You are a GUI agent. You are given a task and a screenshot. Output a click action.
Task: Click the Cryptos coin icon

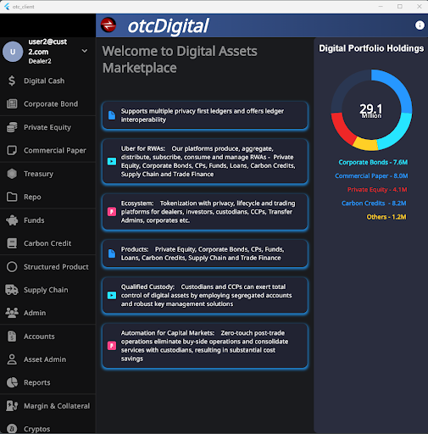point(12,429)
